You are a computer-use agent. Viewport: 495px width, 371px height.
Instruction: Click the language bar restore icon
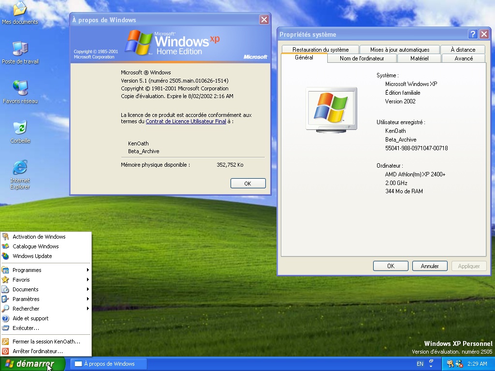point(431,361)
